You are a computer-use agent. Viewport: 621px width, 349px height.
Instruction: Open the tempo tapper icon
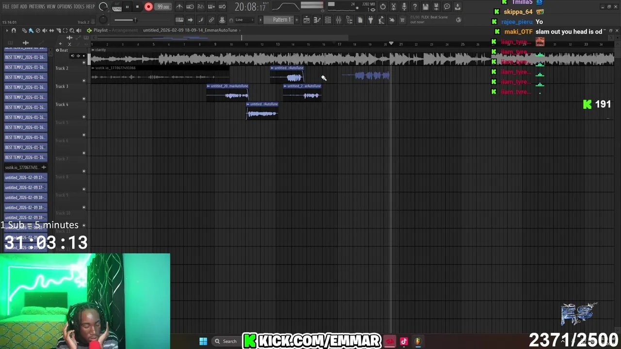381,20
